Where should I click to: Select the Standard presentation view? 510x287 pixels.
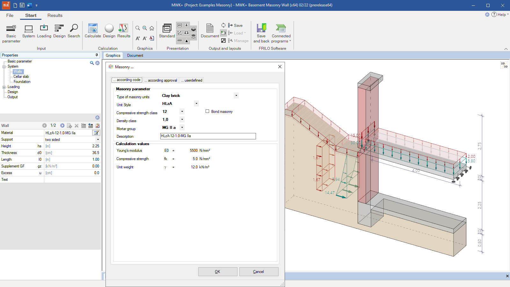tap(167, 31)
